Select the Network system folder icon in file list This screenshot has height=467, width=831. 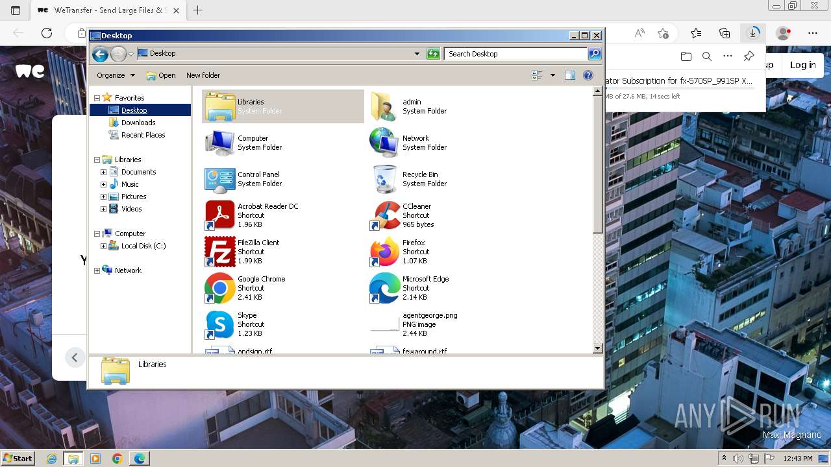tap(384, 143)
